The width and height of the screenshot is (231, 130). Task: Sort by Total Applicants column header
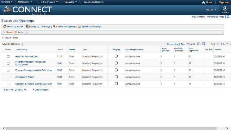(193, 49)
